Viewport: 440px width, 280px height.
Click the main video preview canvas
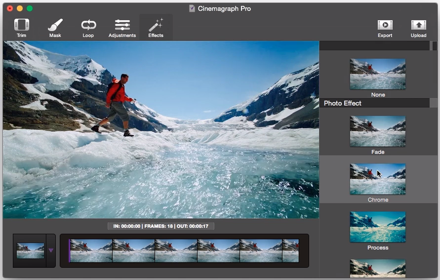(160, 129)
